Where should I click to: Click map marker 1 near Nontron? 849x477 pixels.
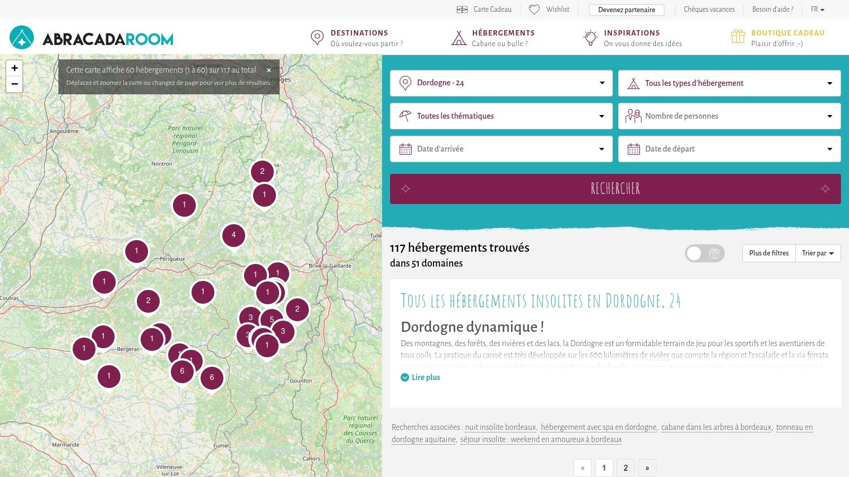tap(184, 205)
